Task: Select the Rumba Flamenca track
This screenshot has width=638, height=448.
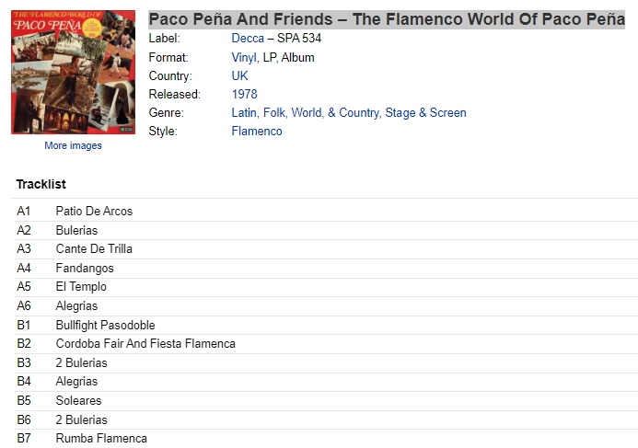Action: pyautogui.click(x=326, y=439)
